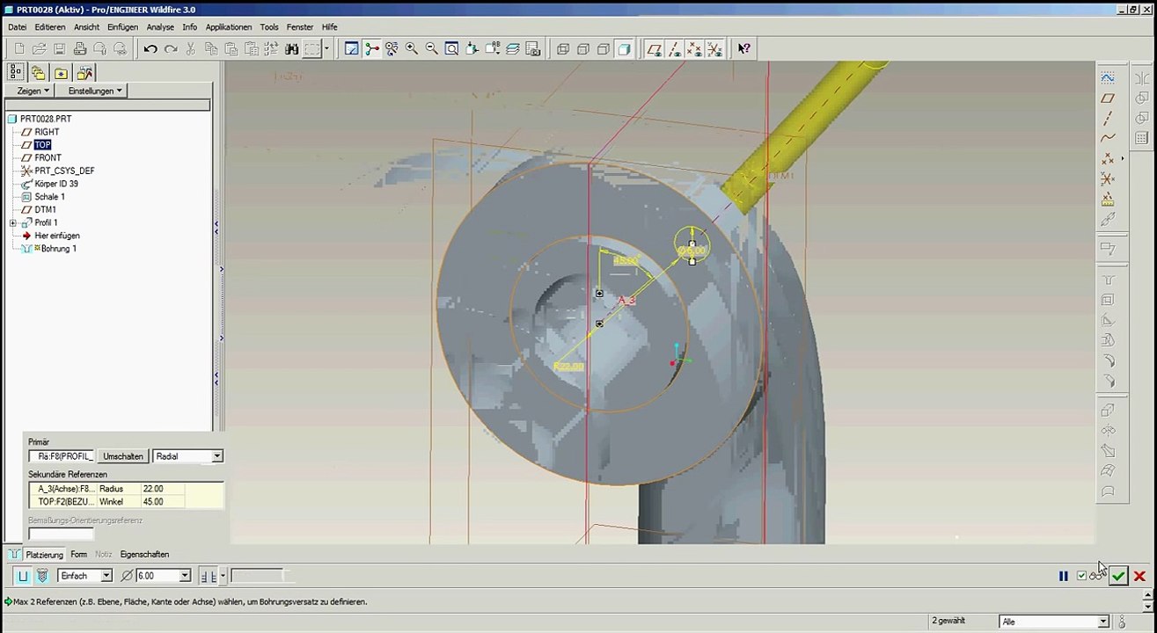Click the Platzierung tab
The height and width of the screenshot is (633, 1157).
point(44,555)
